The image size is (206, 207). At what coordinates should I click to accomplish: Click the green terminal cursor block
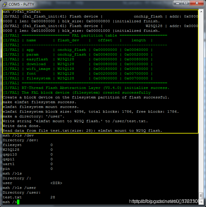(x=18, y=202)
